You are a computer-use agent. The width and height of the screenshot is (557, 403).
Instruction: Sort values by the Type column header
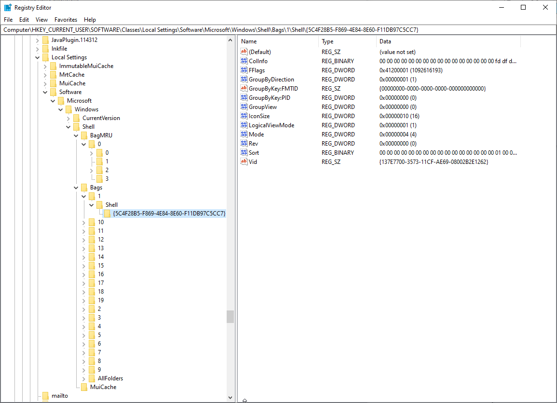(x=347, y=41)
